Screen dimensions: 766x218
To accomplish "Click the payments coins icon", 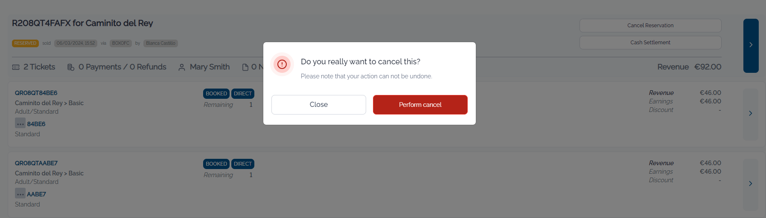I will (x=71, y=67).
